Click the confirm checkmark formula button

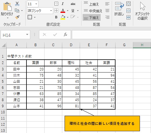click(55, 34)
